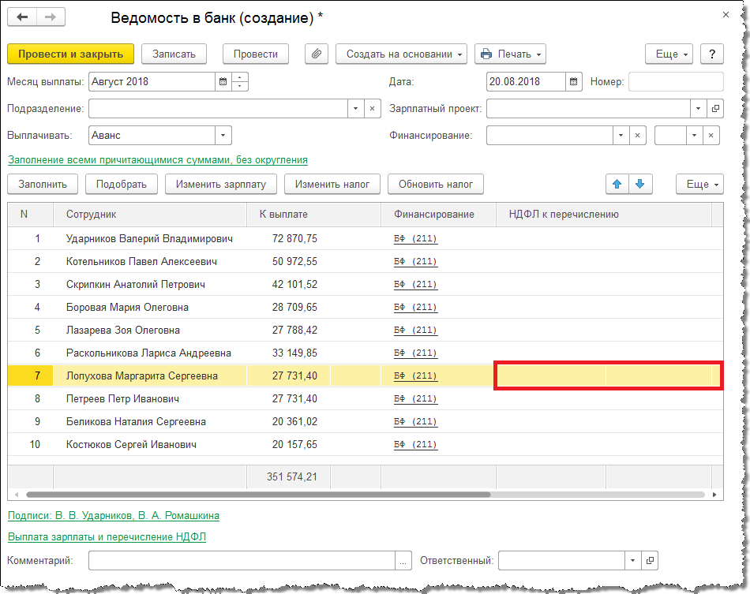Click into the Комментарий field
750x594 pixels.
(x=242, y=561)
